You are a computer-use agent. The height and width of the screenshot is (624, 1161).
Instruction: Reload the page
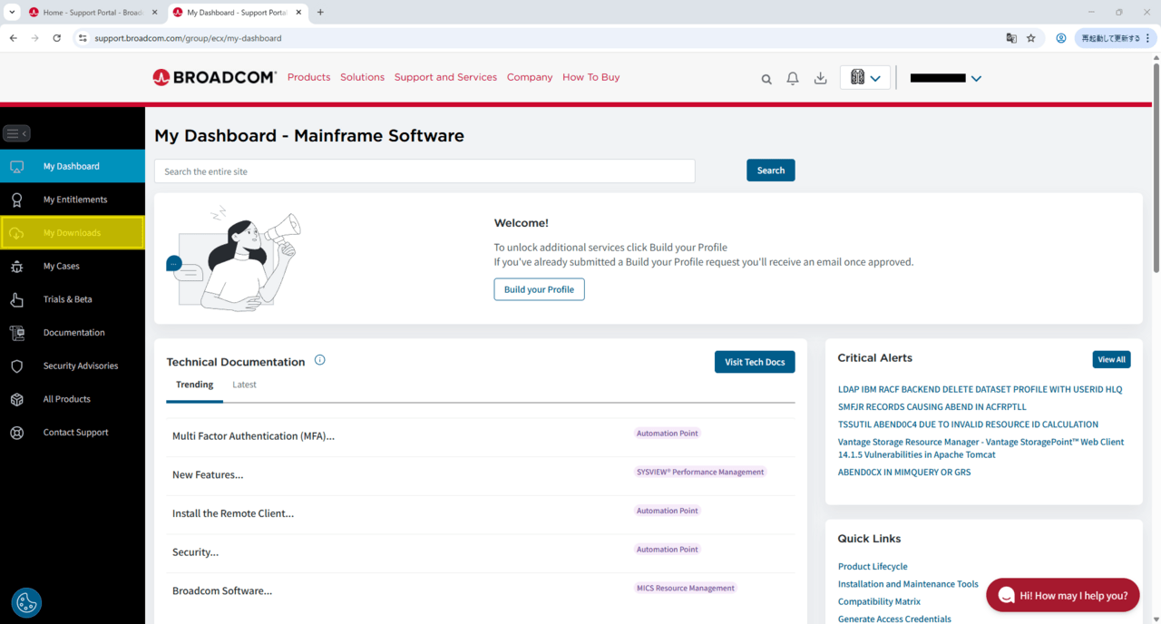pos(57,38)
